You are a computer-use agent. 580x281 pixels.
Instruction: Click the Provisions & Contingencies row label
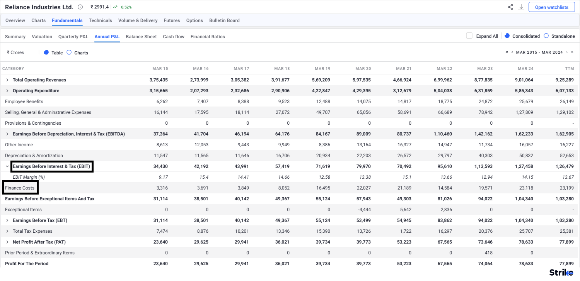tap(33, 123)
